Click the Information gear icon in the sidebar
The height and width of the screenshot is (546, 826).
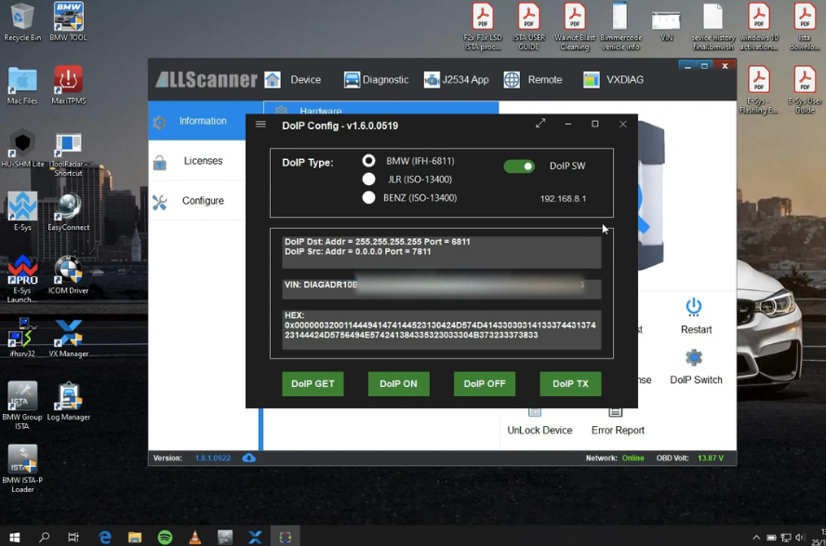point(159,122)
